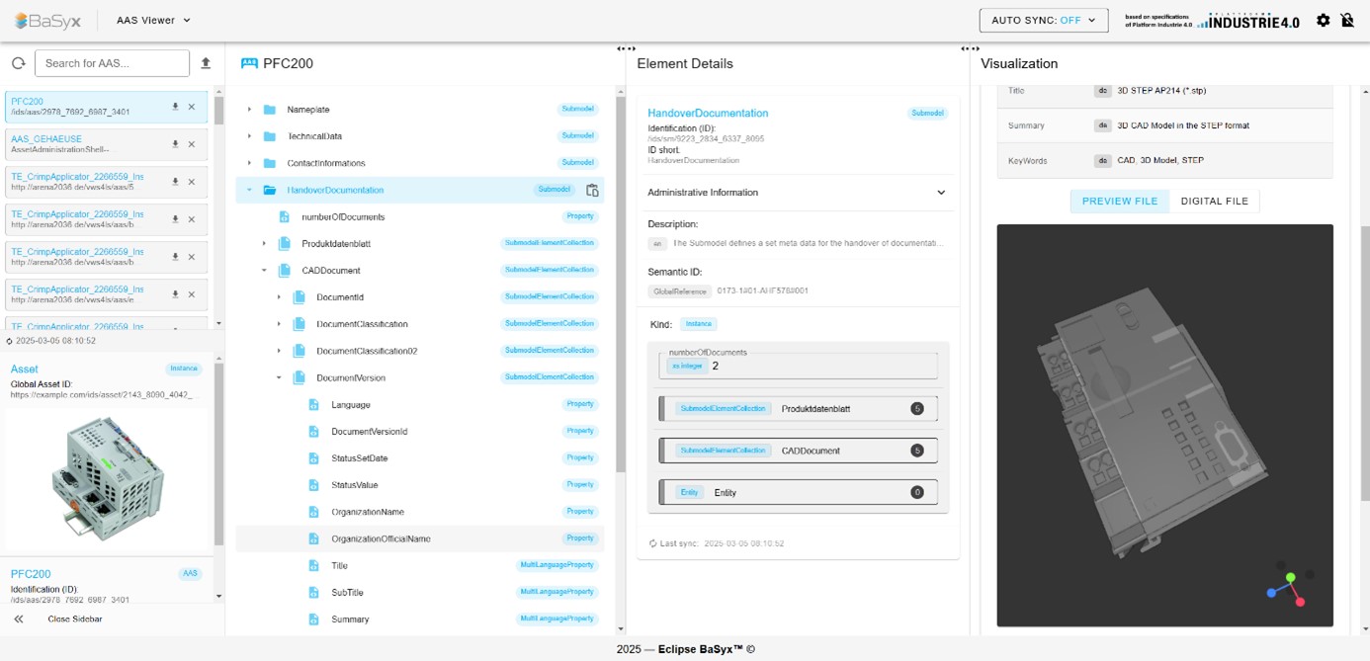Select the SubTitle tree row
The image size is (1370, 661).
pos(419,592)
